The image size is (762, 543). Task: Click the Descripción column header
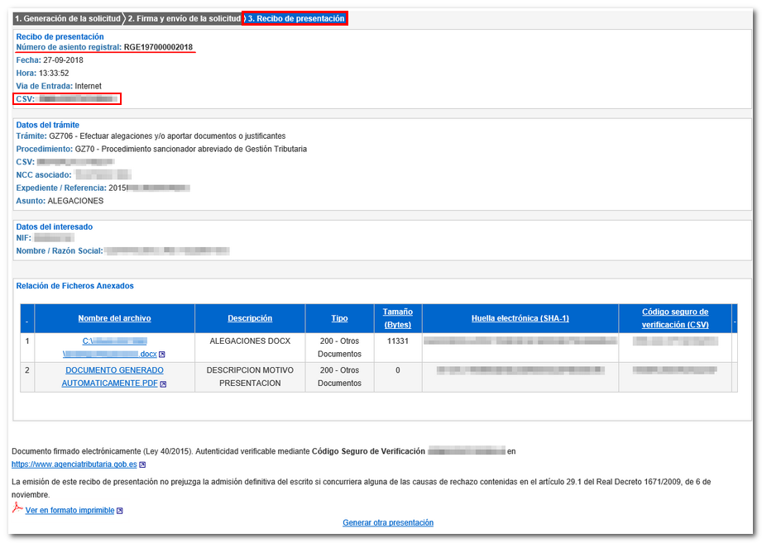coord(250,318)
